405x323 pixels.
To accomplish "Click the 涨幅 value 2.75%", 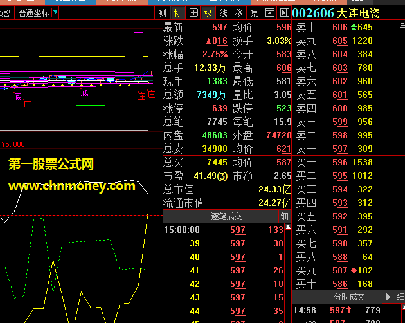I will pyautogui.click(x=215, y=54).
